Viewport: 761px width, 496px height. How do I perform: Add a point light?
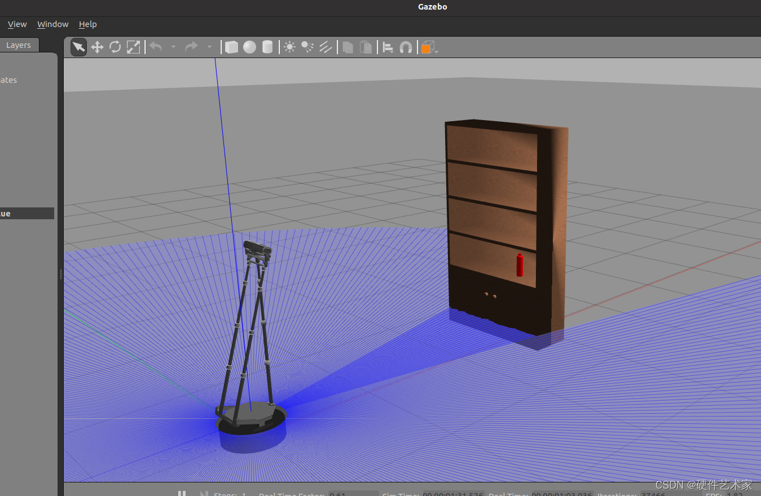coord(289,47)
